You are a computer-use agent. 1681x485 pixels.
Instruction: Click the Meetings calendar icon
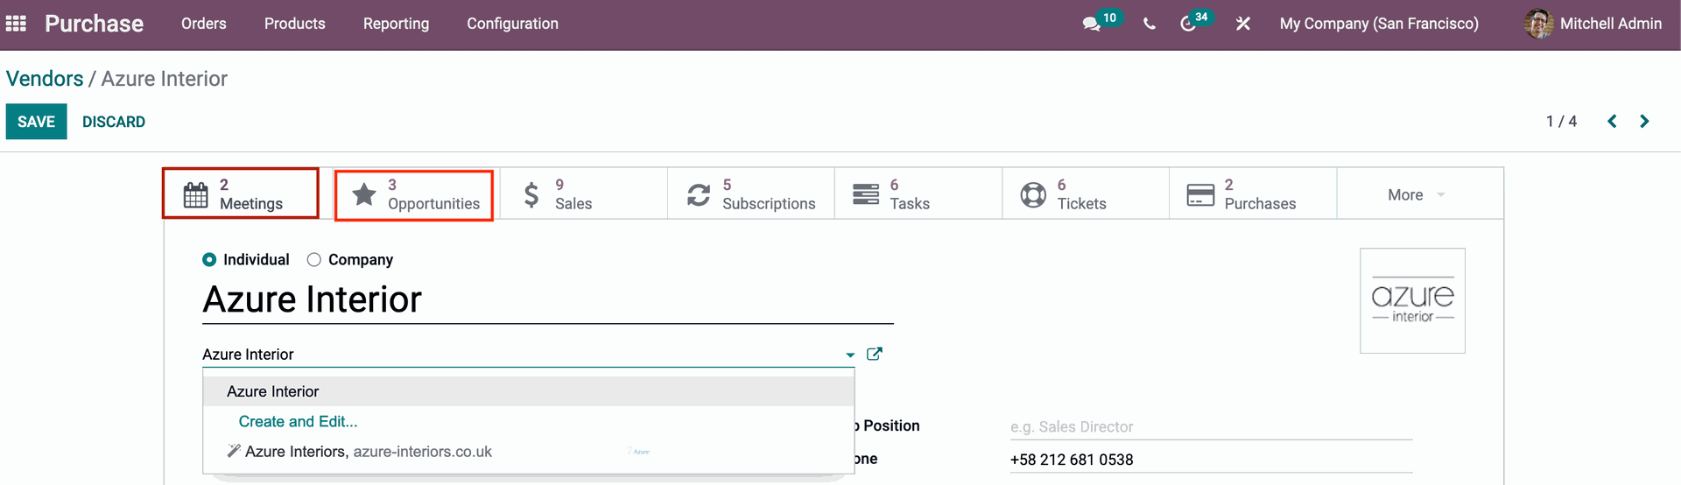tap(195, 194)
